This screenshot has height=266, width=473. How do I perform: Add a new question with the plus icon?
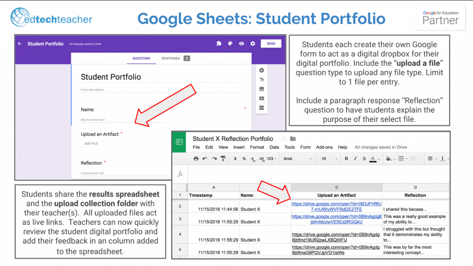click(x=261, y=71)
